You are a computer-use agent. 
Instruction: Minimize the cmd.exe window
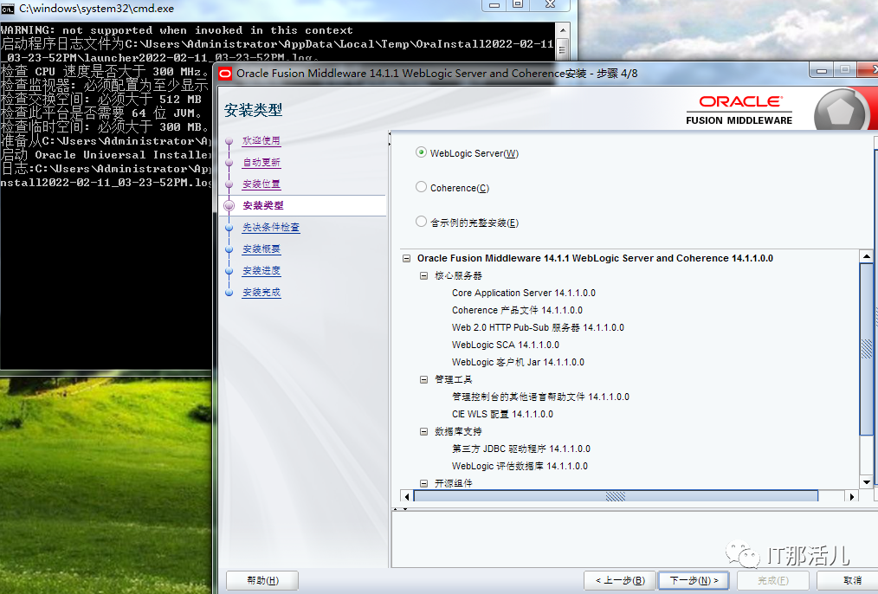click(x=494, y=4)
